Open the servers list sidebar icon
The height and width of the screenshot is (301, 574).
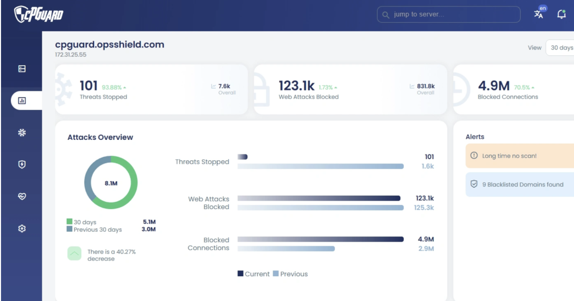(x=22, y=69)
